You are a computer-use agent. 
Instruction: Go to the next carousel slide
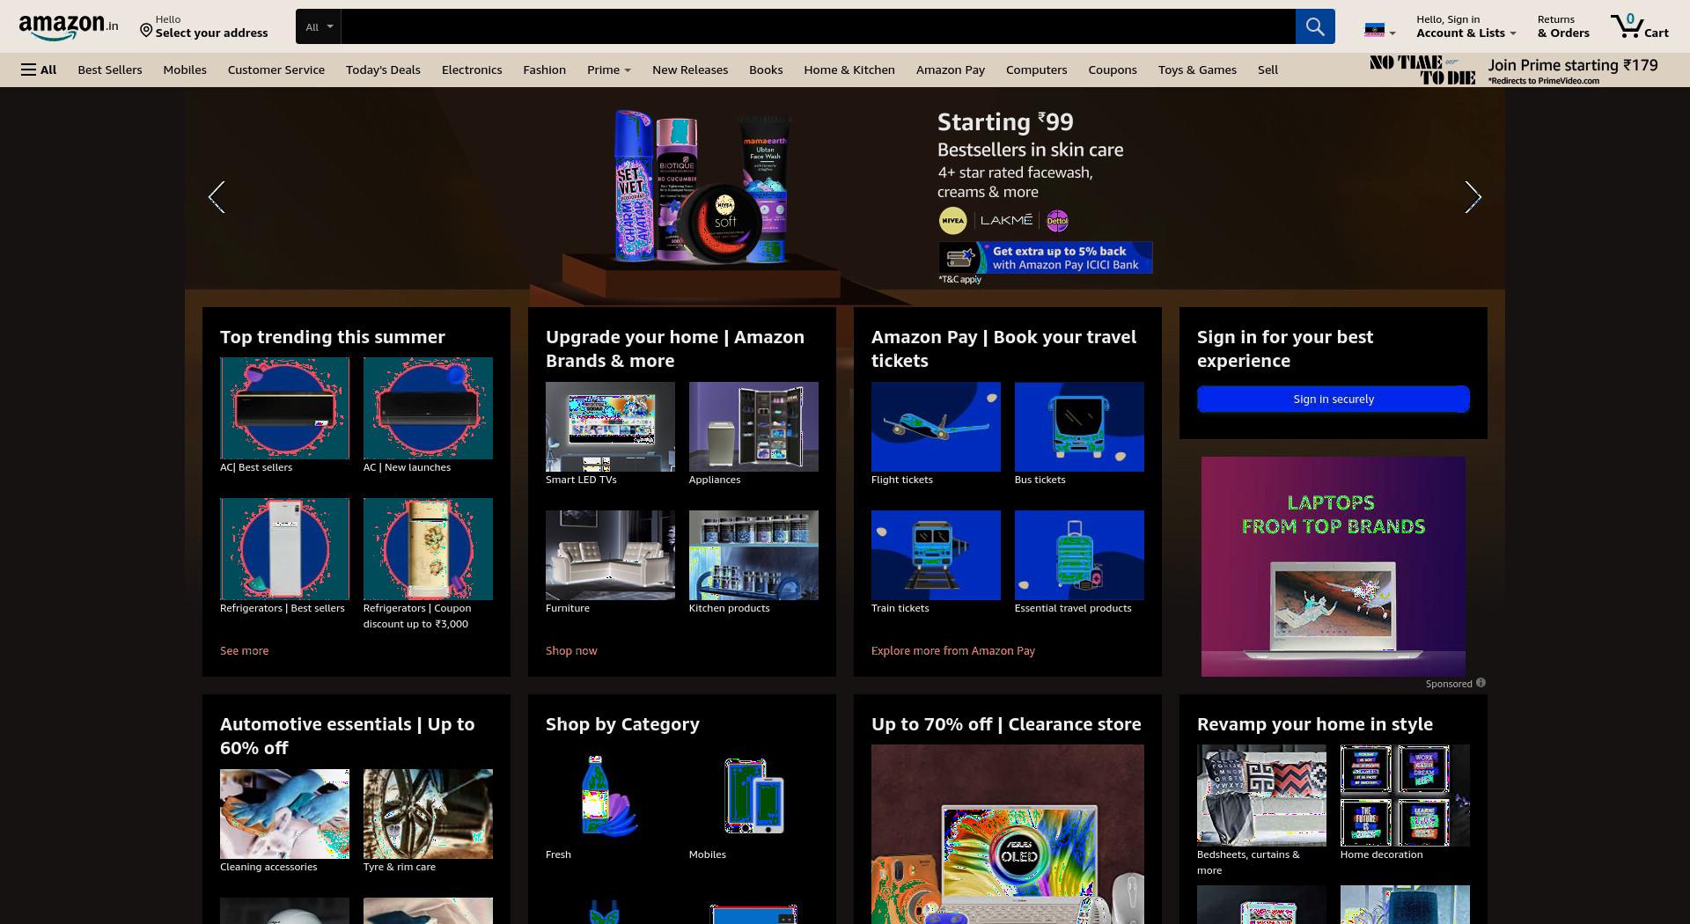(1473, 197)
